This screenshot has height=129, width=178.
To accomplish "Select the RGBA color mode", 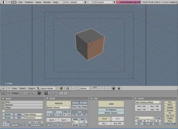I will tap(157, 124).
